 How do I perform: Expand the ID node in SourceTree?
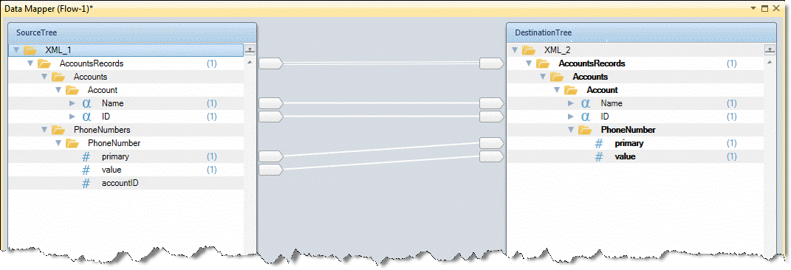72,117
